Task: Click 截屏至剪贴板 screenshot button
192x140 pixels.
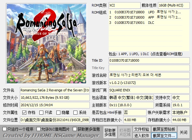Action: click(164, 129)
